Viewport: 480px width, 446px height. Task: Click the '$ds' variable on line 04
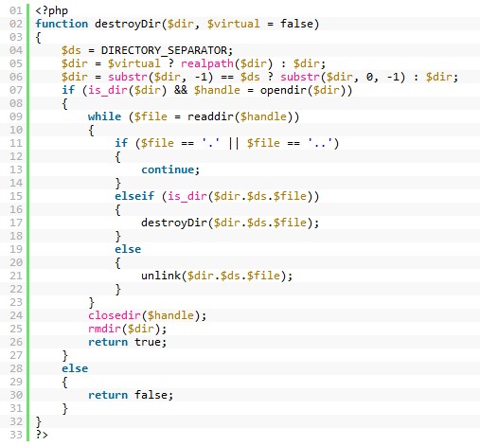71,50
